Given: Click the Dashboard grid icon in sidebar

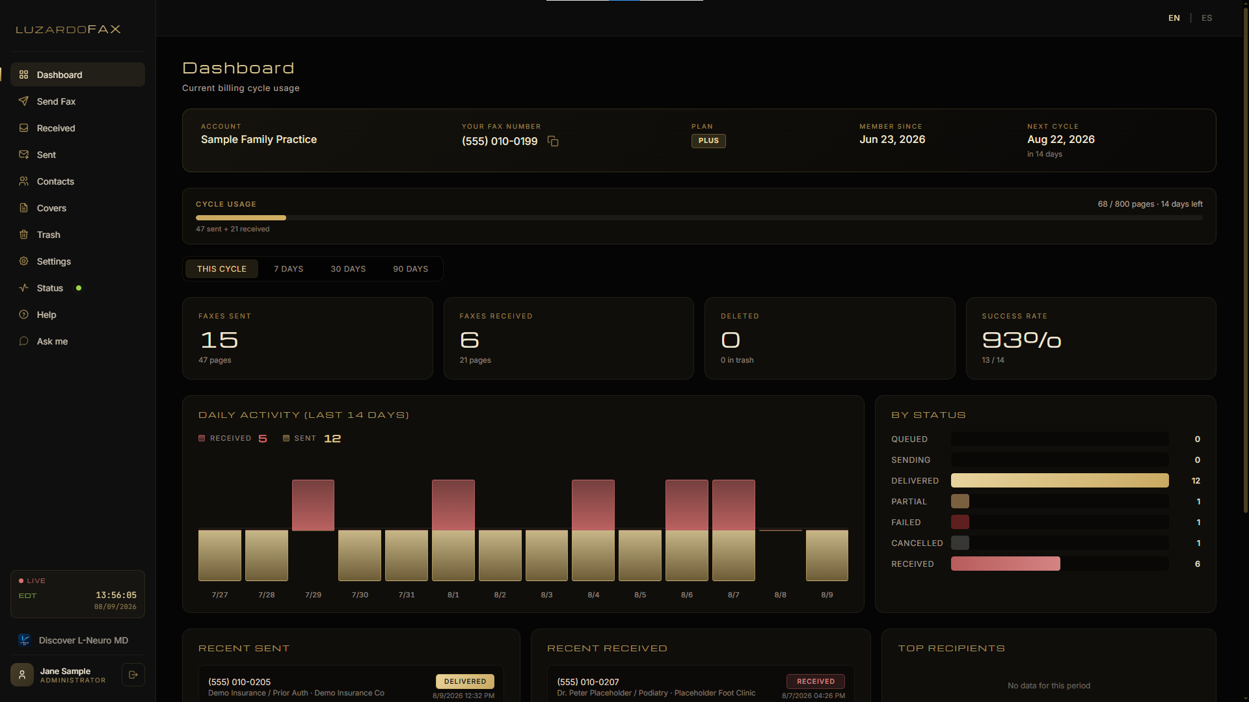Looking at the screenshot, I should pyautogui.click(x=23, y=75).
